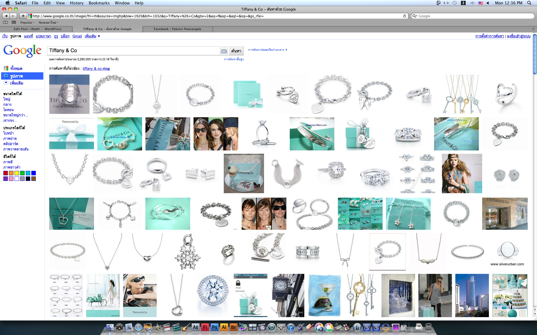Screen dimensions: 537x335
Task: Open the Popular bookmarks folder dropdown
Action: (x=27, y=23)
